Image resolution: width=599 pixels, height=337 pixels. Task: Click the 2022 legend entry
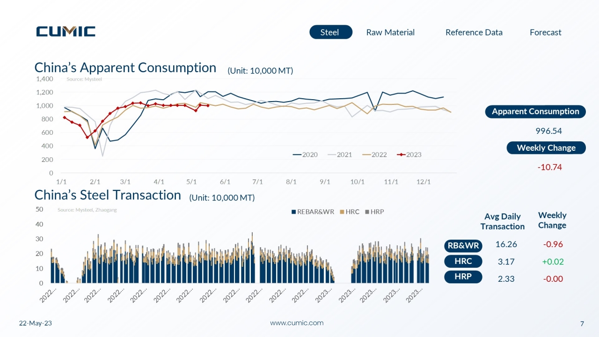pos(374,154)
